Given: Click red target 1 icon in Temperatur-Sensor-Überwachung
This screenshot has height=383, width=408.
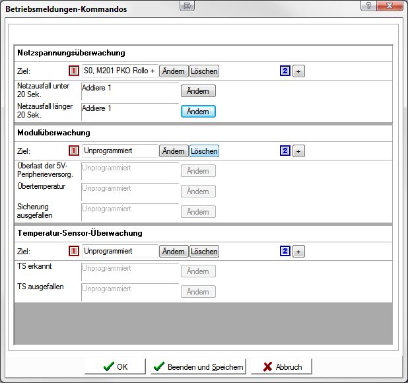Looking at the screenshot, I should pyautogui.click(x=74, y=252).
